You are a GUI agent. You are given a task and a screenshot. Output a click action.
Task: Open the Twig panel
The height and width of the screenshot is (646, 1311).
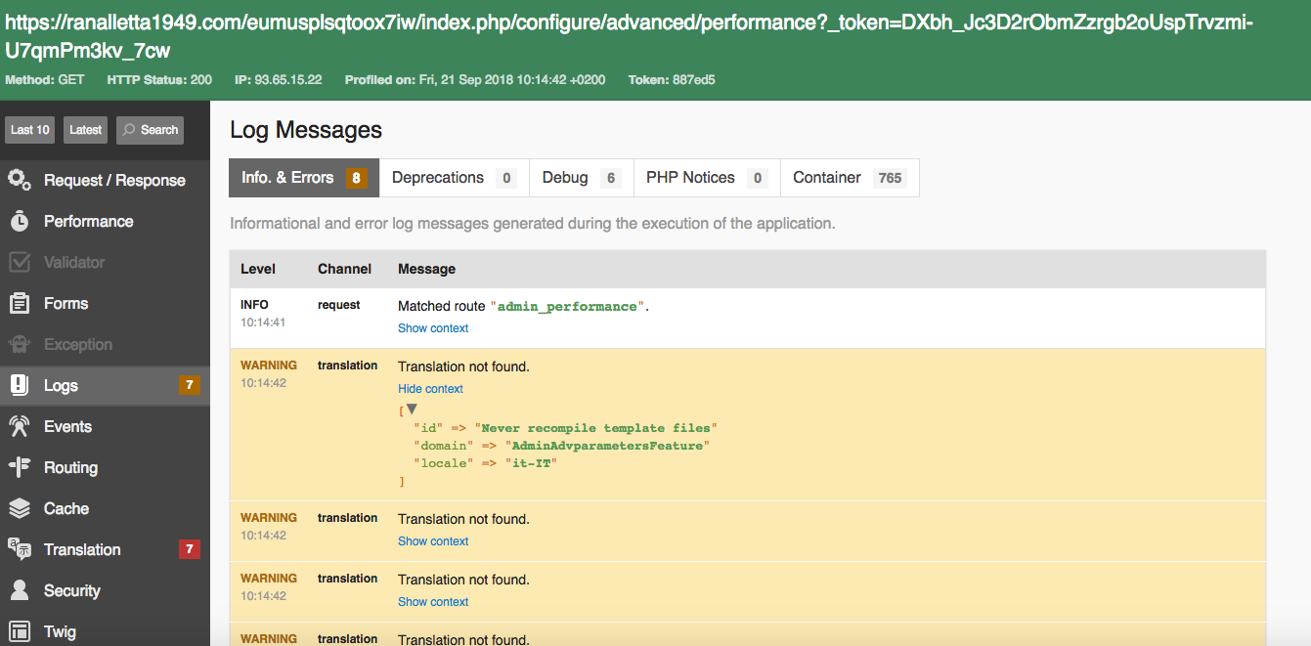[60, 631]
